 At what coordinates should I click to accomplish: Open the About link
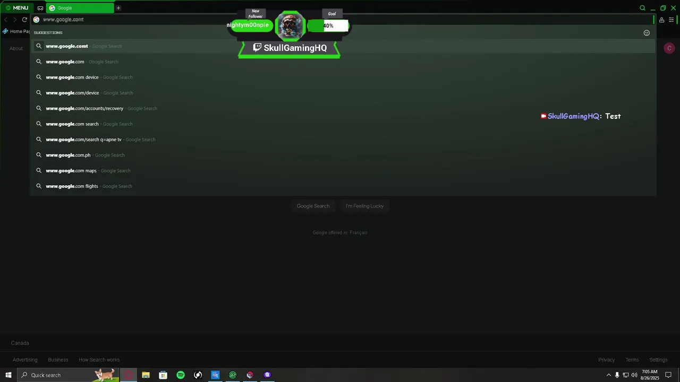pos(16,48)
